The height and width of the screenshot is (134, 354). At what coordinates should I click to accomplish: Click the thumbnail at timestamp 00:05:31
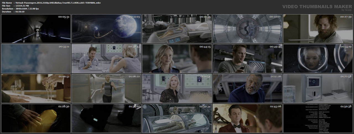pos(36,29)
